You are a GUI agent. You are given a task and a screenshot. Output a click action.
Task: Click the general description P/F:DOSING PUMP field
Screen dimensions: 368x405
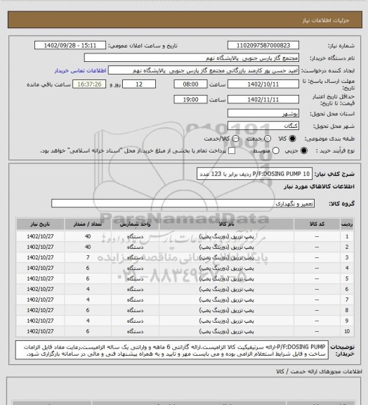tap(254, 174)
